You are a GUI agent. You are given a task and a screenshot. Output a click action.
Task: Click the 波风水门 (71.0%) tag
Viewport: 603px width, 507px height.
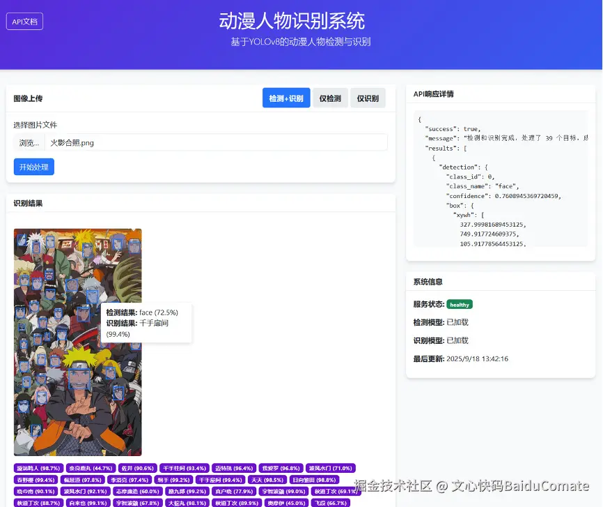[331, 468]
